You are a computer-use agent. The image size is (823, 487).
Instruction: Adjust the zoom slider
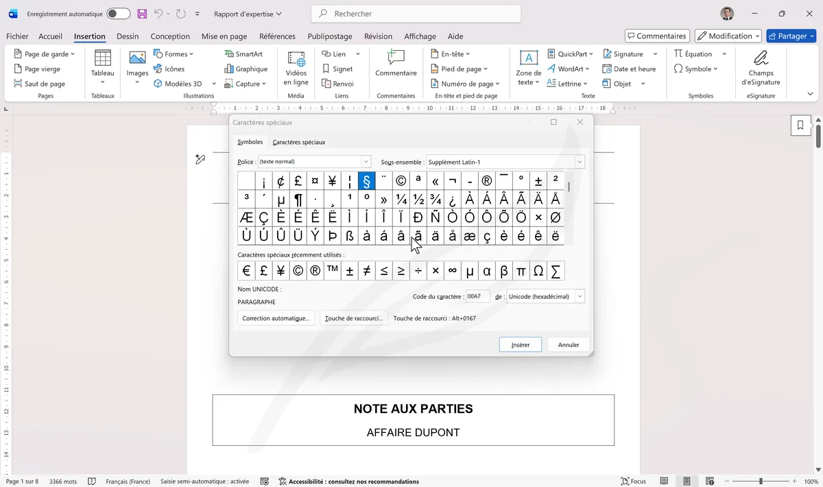pos(761,481)
